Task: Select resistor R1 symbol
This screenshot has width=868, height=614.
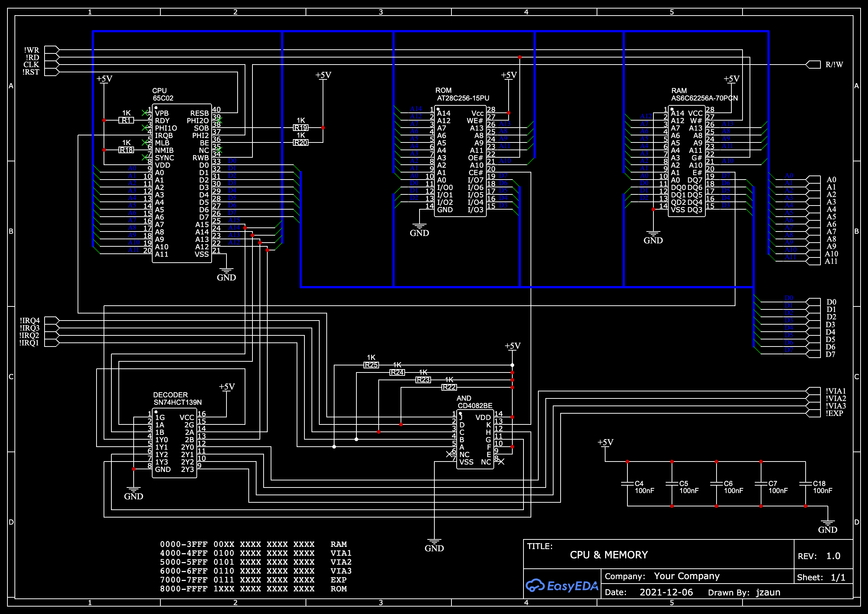Action: (126, 120)
